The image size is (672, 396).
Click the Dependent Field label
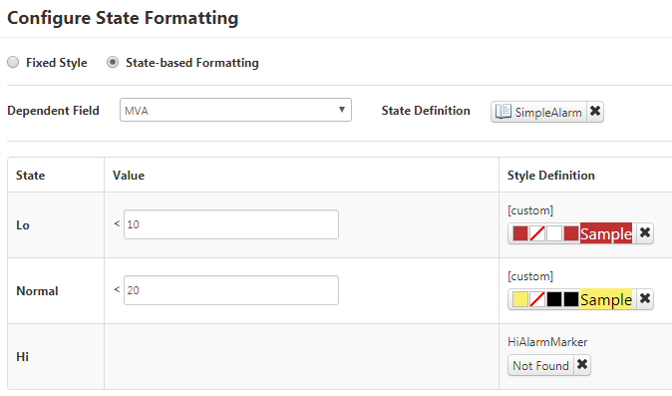tap(53, 111)
